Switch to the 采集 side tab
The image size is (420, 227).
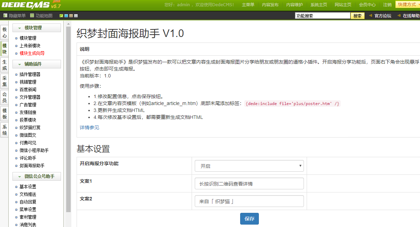[x=5, y=81]
